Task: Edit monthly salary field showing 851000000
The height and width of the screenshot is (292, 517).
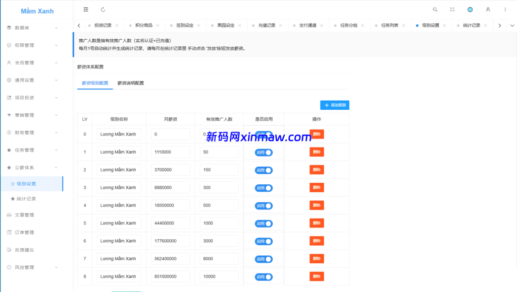Action: pyautogui.click(x=171, y=276)
